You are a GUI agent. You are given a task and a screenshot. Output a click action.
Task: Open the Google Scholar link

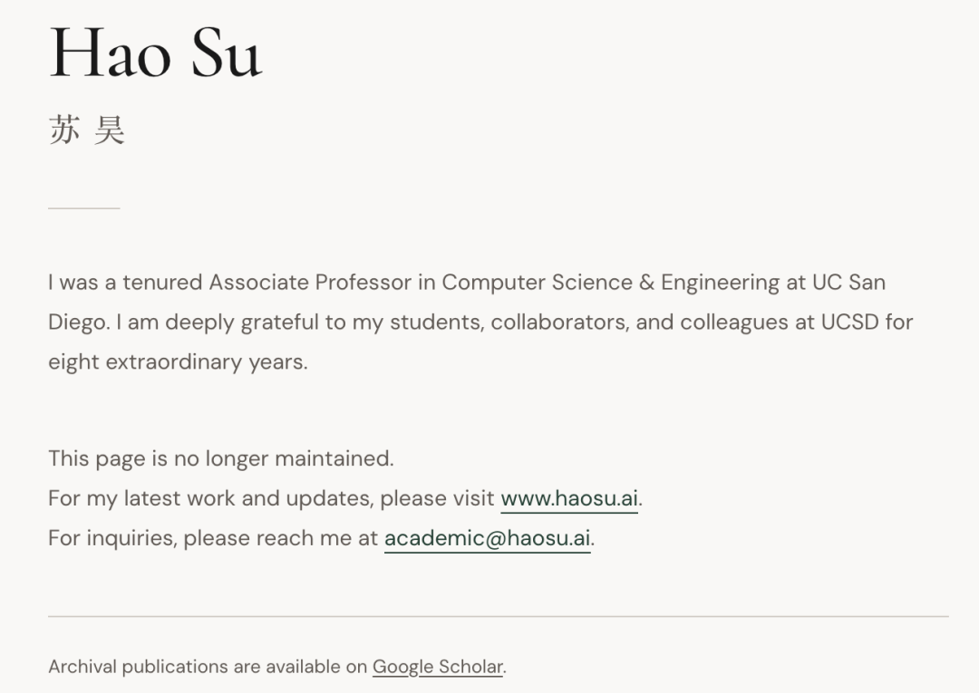[x=438, y=667]
